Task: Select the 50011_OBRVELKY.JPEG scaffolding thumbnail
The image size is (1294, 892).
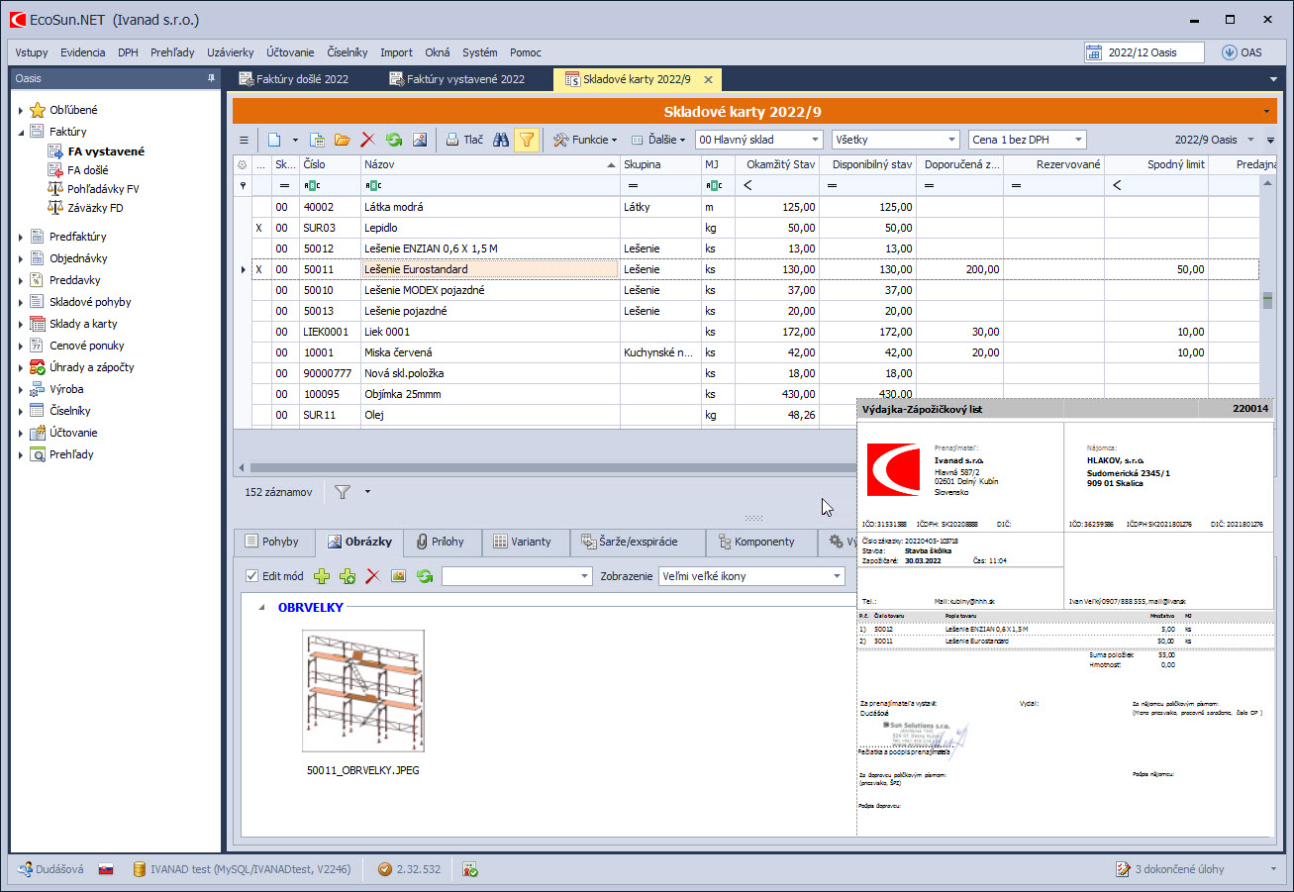Action: click(363, 691)
